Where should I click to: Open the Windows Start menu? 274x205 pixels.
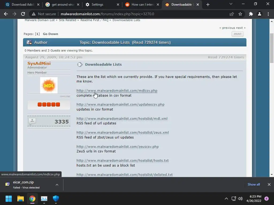pos(9,199)
